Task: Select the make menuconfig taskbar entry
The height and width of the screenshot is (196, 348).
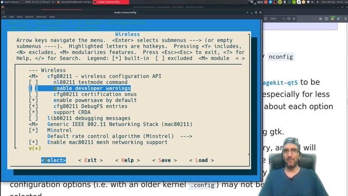Action: coord(111,2)
